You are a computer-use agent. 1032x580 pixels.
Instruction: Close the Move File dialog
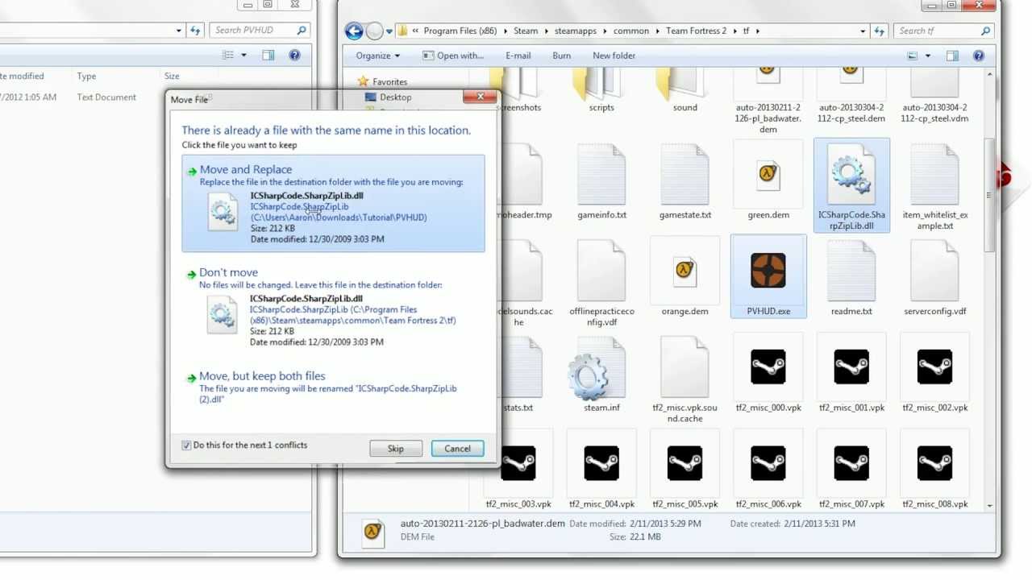[481, 97]
